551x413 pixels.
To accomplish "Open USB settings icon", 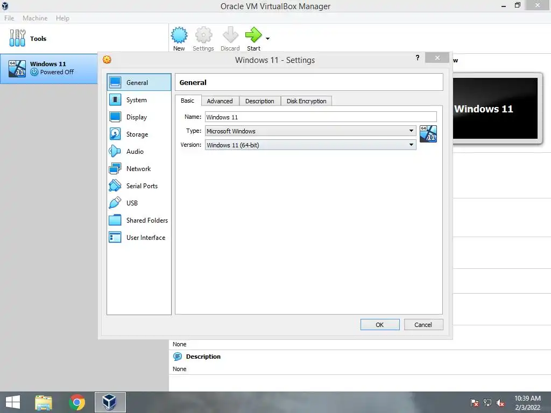I will [x=115, y=203].
